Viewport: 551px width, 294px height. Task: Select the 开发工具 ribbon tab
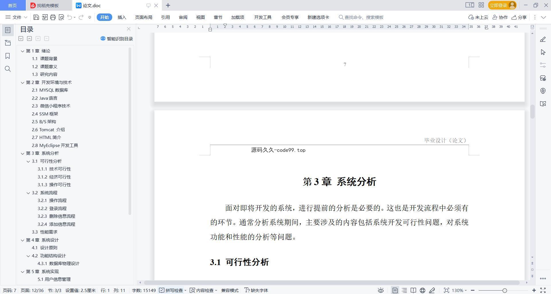263,17
